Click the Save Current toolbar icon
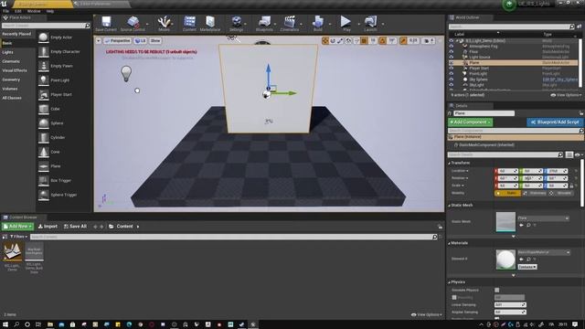This screenshot has height=329, width=585. [106, 23]
